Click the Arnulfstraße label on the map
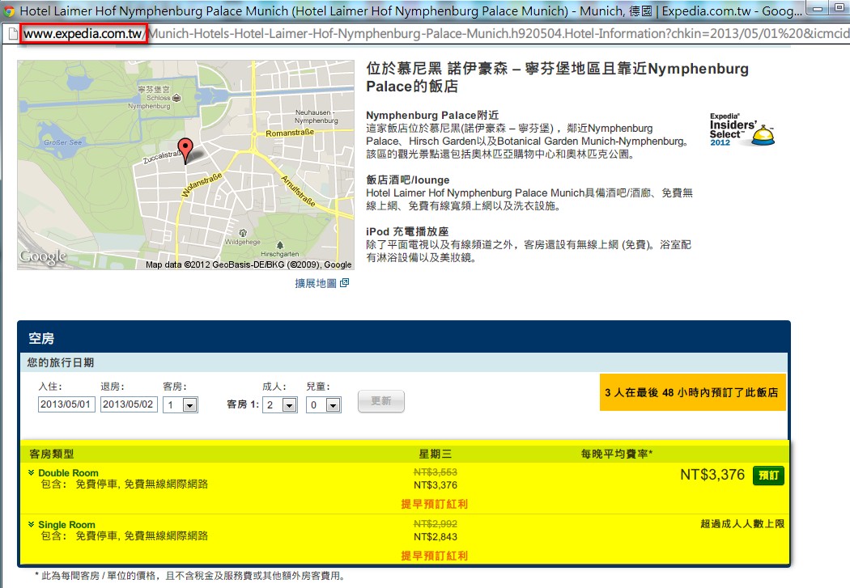Image resolution: width=850 pixels, height=588 pixels. (x=298, y=190)
